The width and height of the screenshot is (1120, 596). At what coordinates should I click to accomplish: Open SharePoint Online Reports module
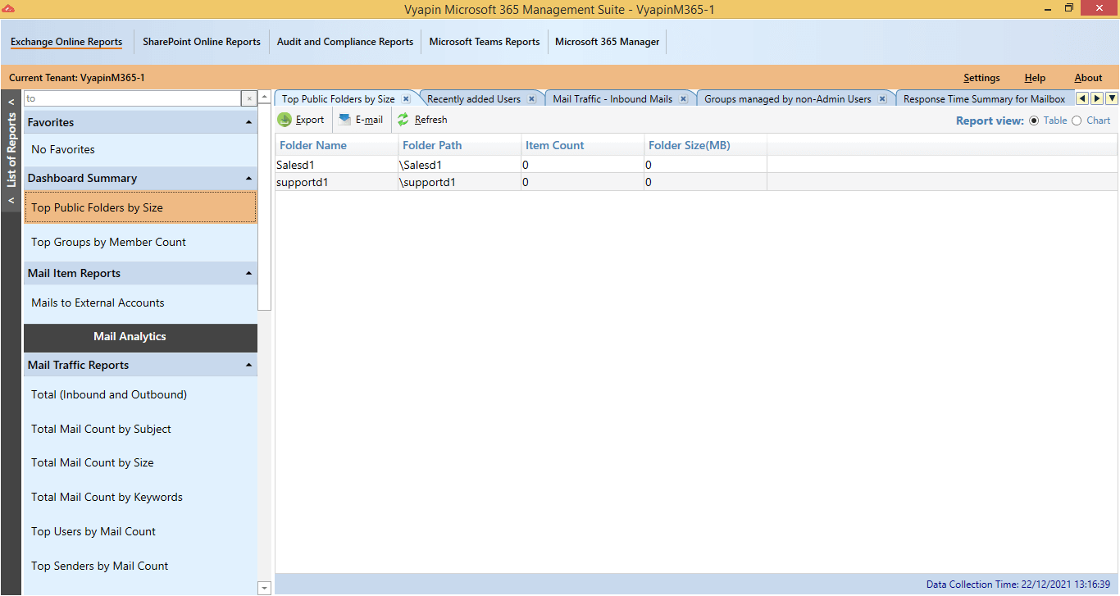[x=202, y=42]
